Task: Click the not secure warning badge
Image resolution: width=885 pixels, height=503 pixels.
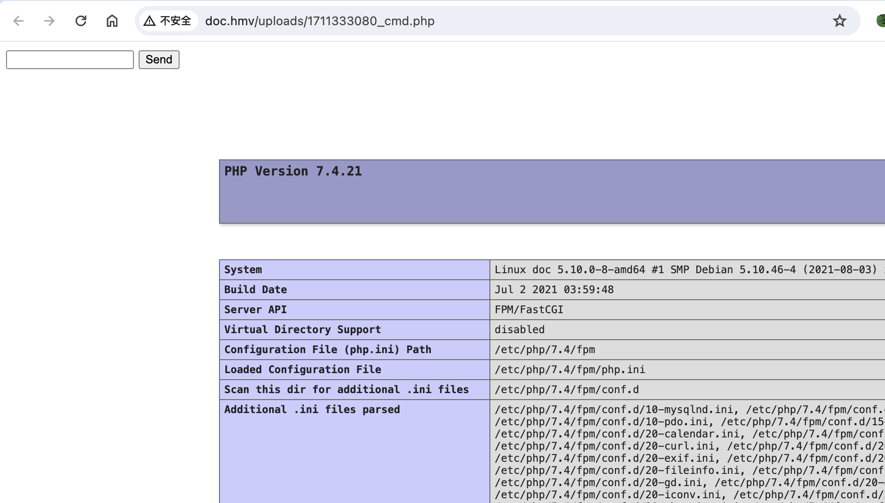Action: click(x=168, y=21)
